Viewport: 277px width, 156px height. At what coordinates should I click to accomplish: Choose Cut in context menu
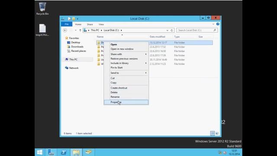pyautogui.click(x=126, y=78)
